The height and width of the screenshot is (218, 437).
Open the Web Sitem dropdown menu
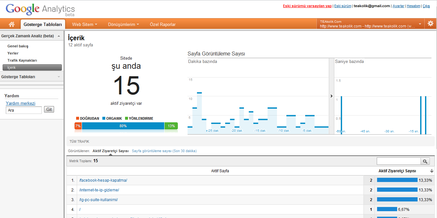pyautogui.click(x=85, y=24)
